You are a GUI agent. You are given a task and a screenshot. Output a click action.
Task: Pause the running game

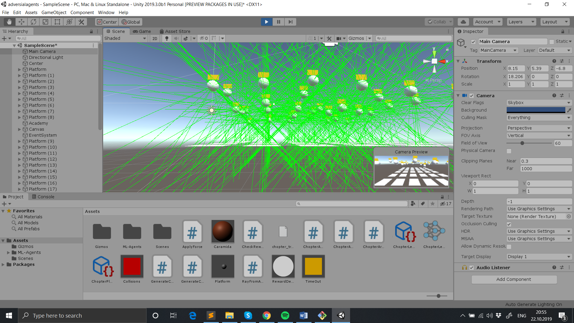pyautogui.click(x=278, y=22)
